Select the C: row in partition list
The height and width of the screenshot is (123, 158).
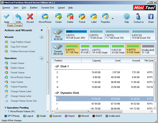105,72
